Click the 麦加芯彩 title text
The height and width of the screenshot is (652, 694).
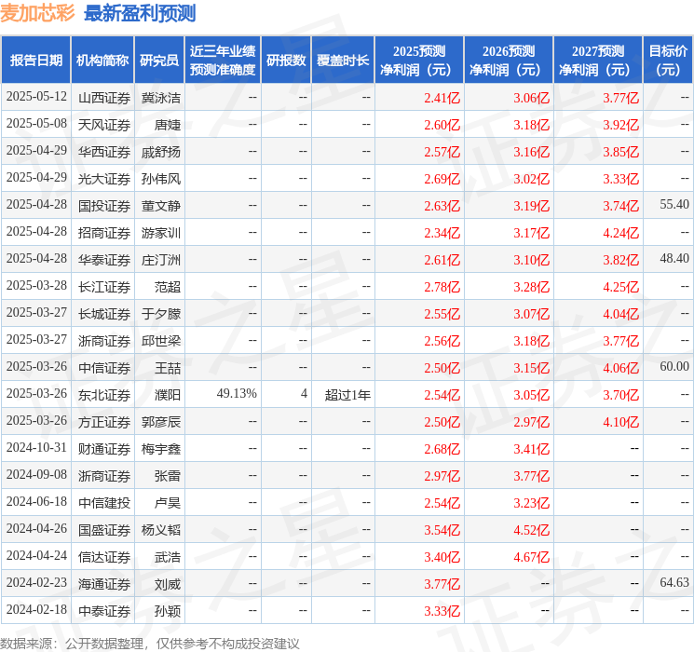pos(37,13)
